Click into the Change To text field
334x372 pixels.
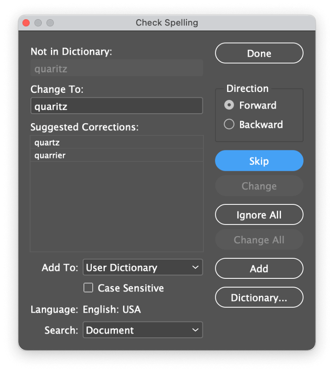click(116, 106)
